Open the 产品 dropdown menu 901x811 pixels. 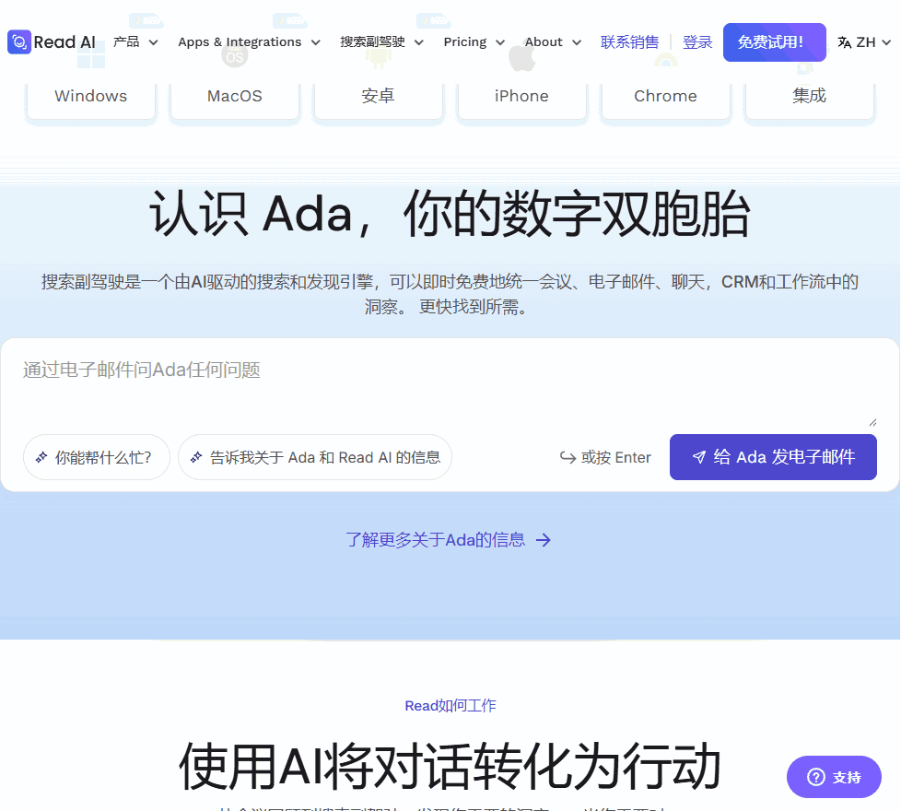point(127,42)
